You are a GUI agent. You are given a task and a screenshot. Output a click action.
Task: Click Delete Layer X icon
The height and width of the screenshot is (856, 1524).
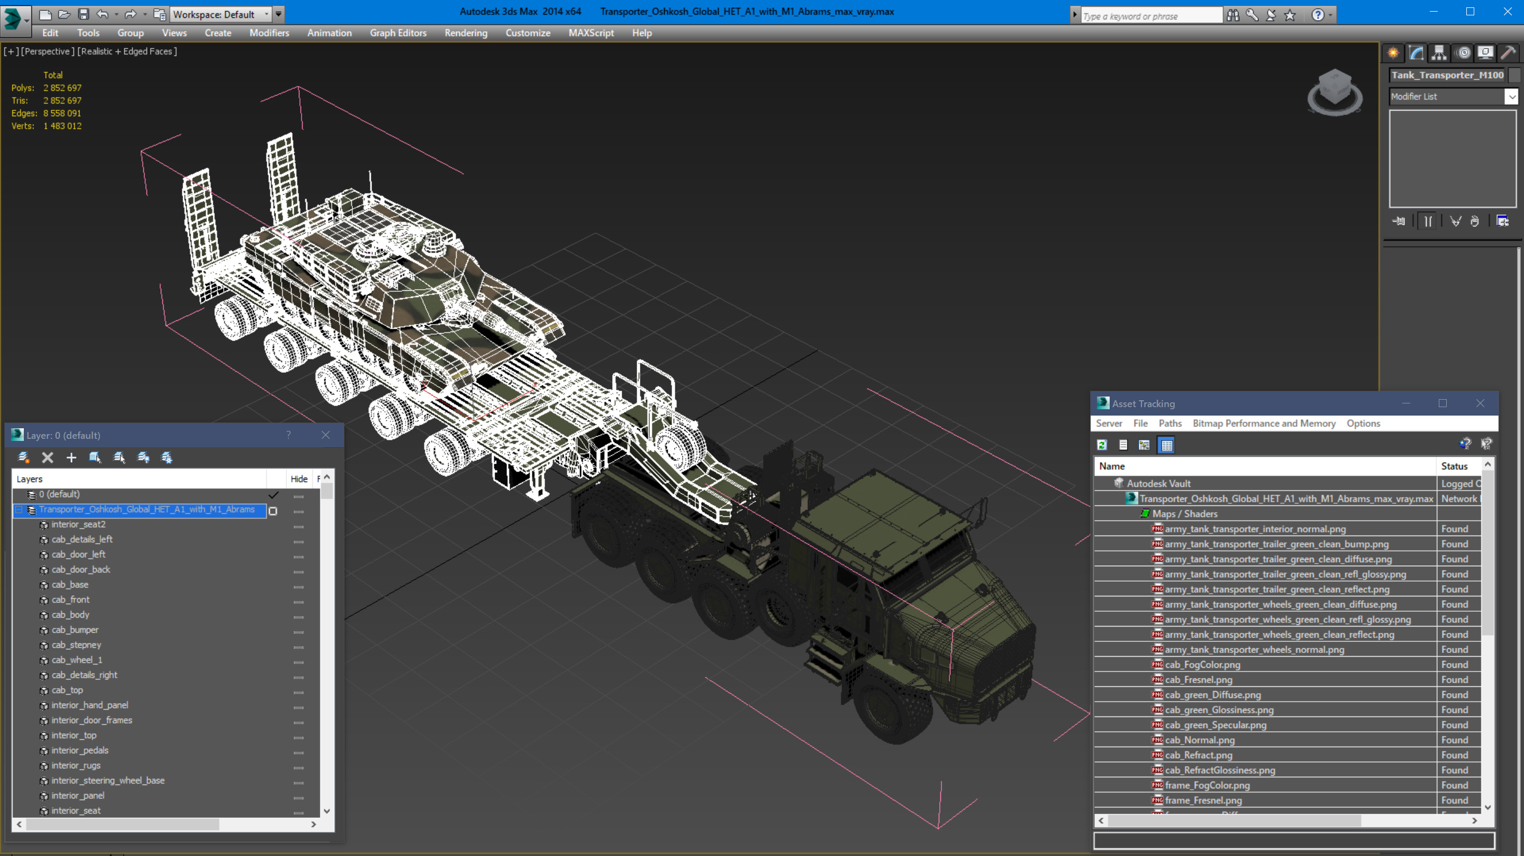click(x=48, y=457)
